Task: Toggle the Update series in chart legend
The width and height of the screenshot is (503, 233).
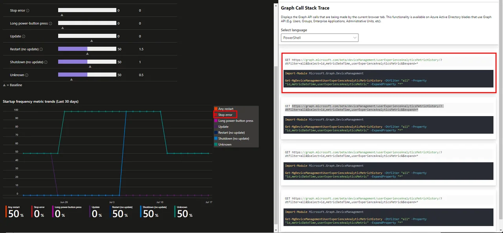Action: (x=221, y=127)
